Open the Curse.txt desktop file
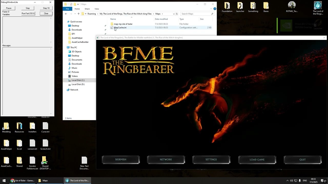 click(45, 128)
